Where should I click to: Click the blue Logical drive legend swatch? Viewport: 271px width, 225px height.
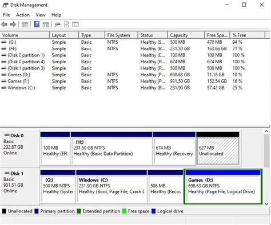click(x=154, y=211)
